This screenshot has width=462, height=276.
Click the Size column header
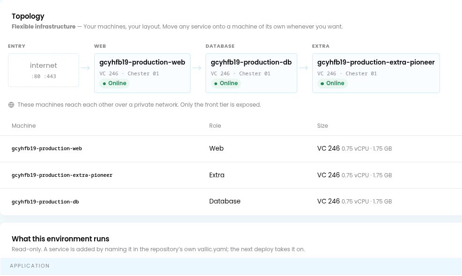click(x=323, y=126)
